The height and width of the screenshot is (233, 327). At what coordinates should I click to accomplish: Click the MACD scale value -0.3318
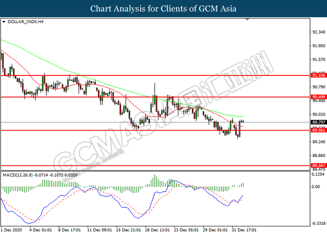click(319, 223)
